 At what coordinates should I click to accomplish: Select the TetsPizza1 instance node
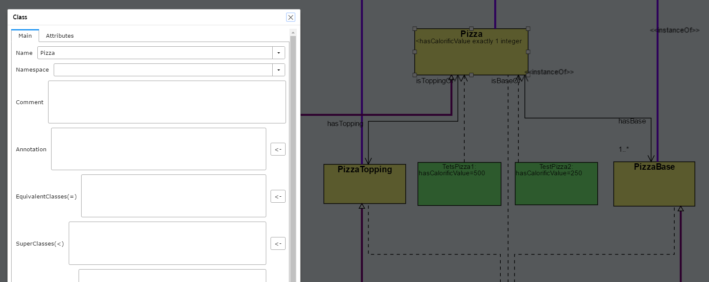pyautogui.click(x=459, y=189)
